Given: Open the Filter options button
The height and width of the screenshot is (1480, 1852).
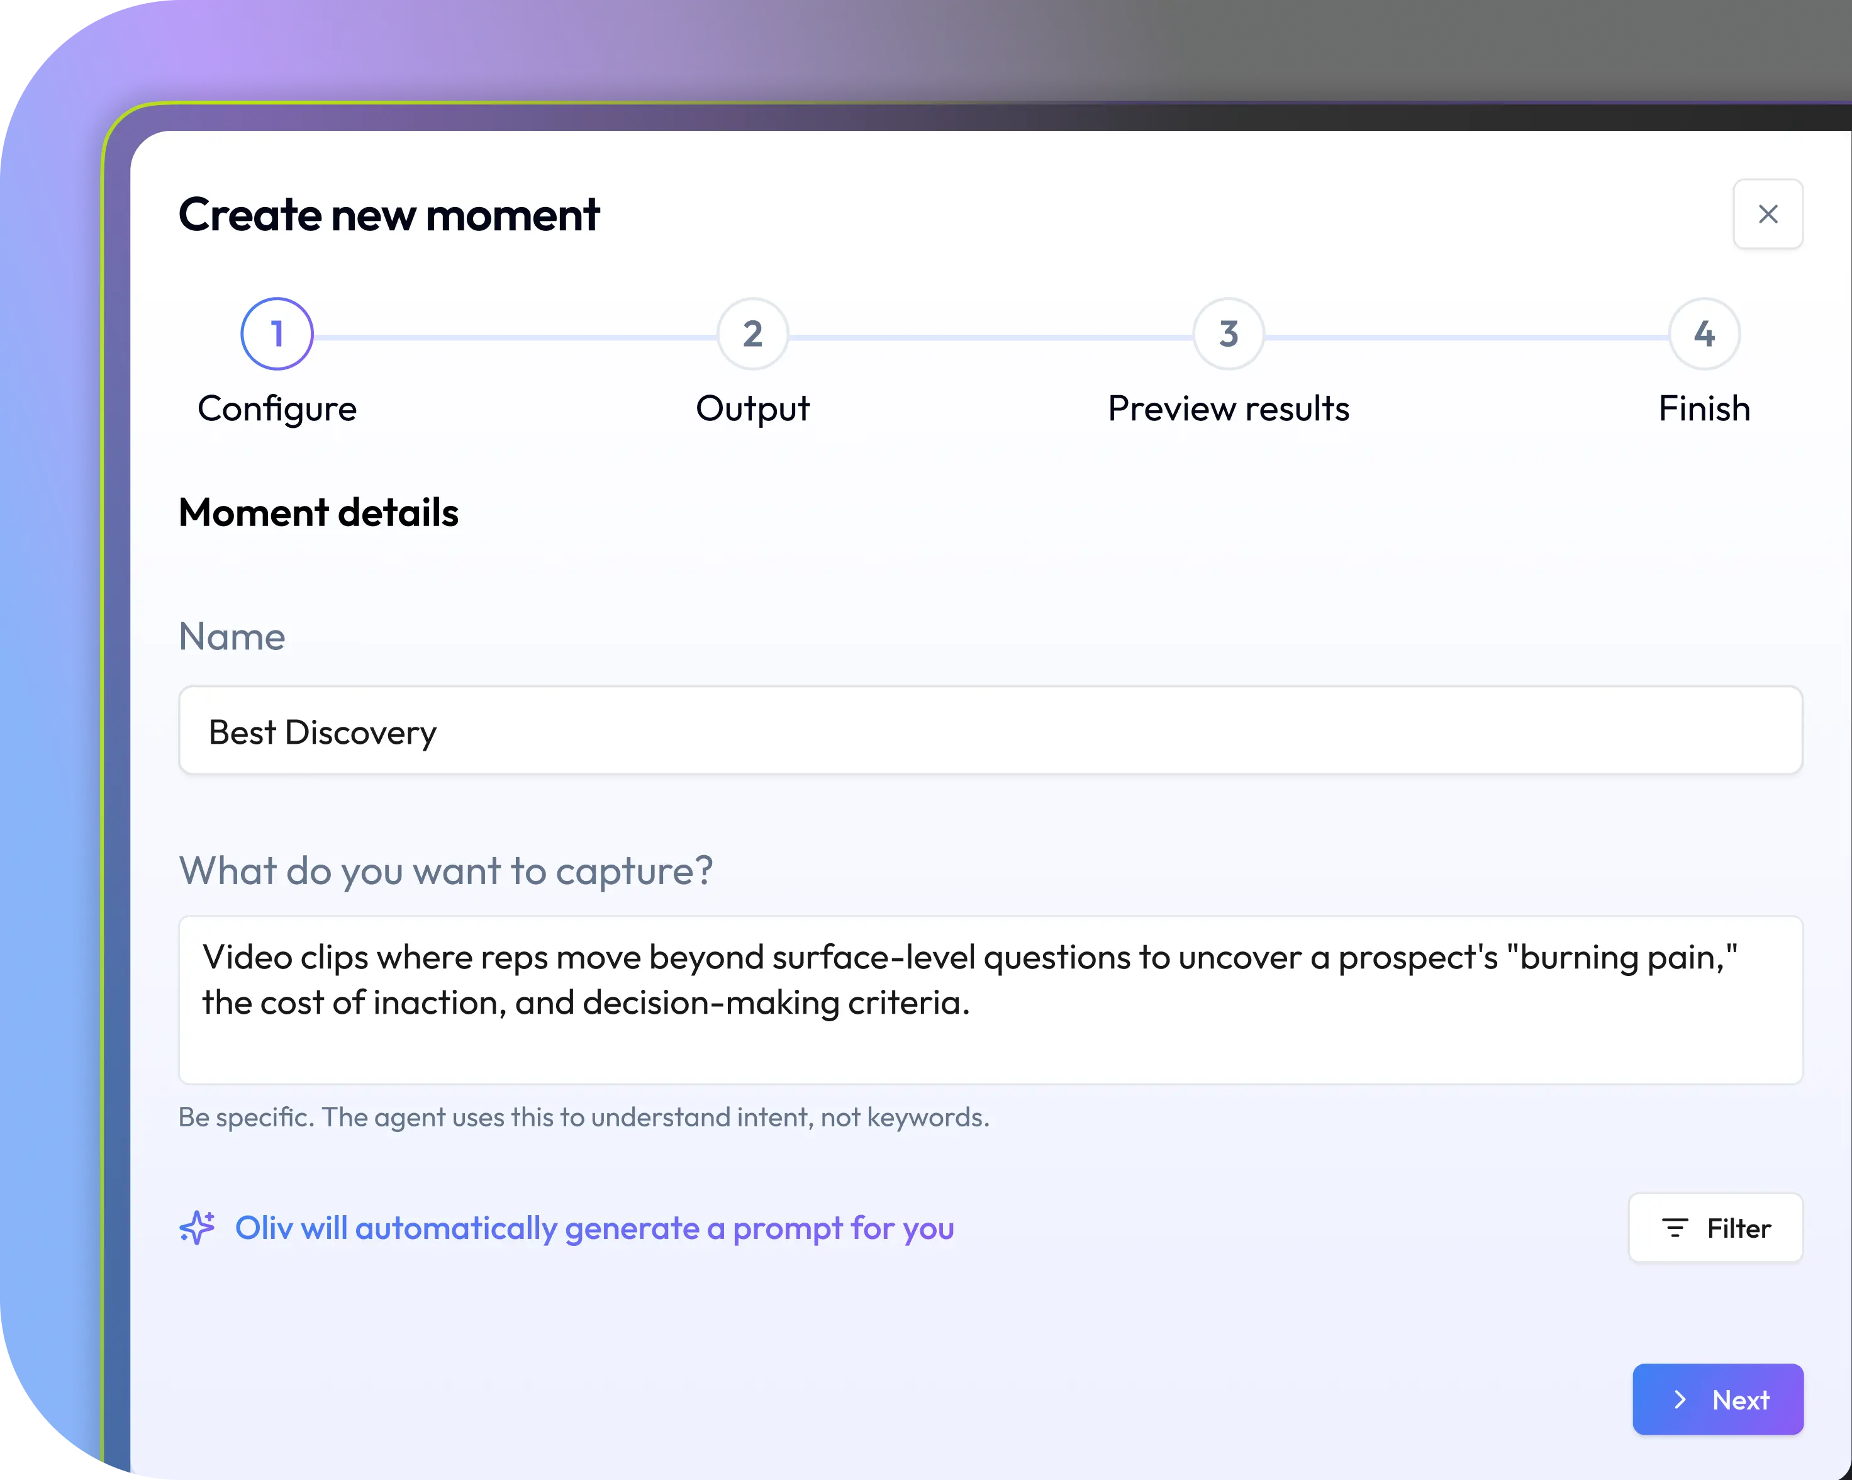Looking at the screenshot, I should [1715, 1227].
